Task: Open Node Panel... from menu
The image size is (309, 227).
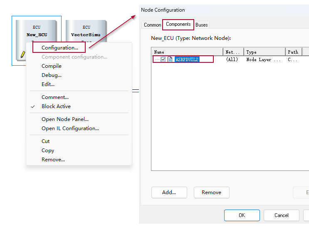Action: tap(65, 119)
